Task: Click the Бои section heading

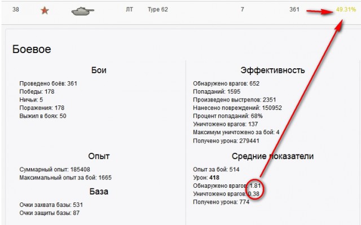Action: pos(99,70)
